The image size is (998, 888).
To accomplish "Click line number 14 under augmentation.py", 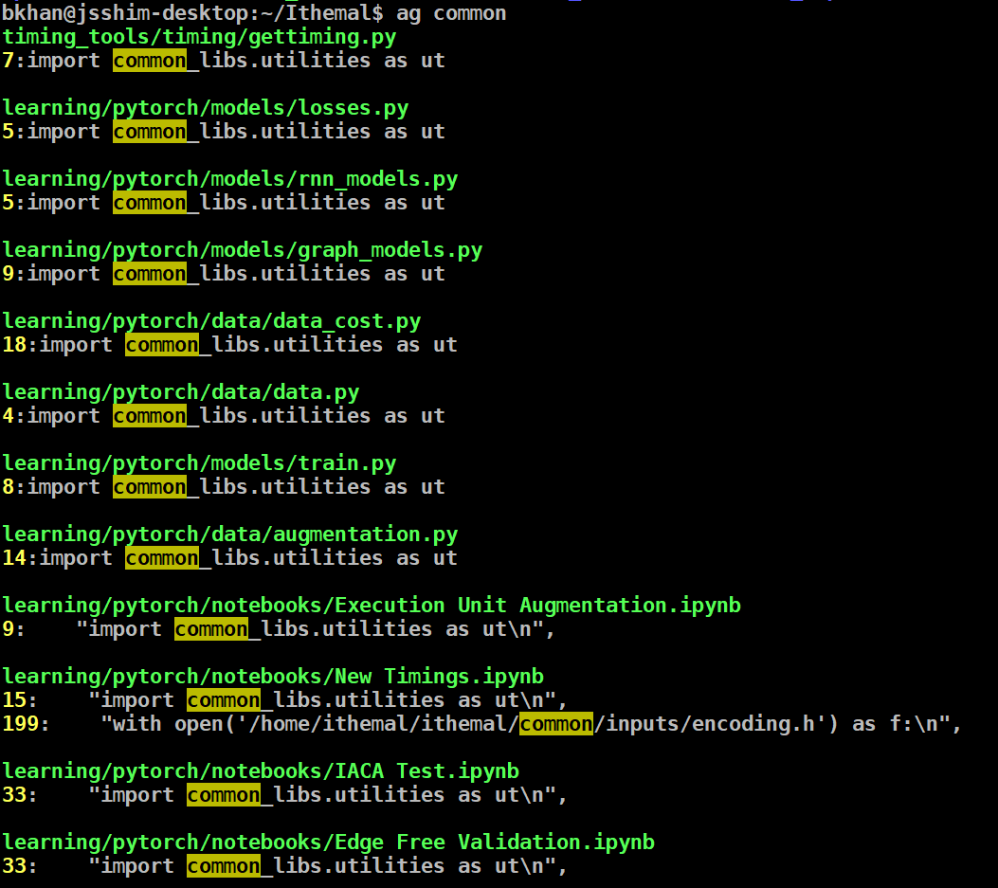I will (x=13, y=558).
